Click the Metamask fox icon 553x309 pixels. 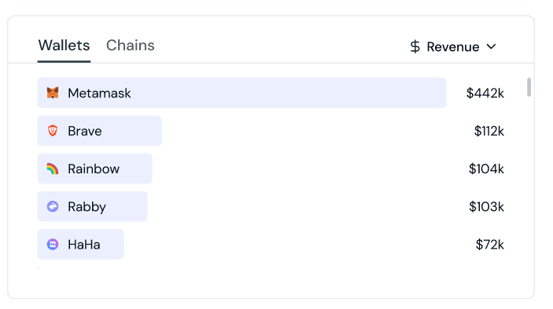pos(53,93)
